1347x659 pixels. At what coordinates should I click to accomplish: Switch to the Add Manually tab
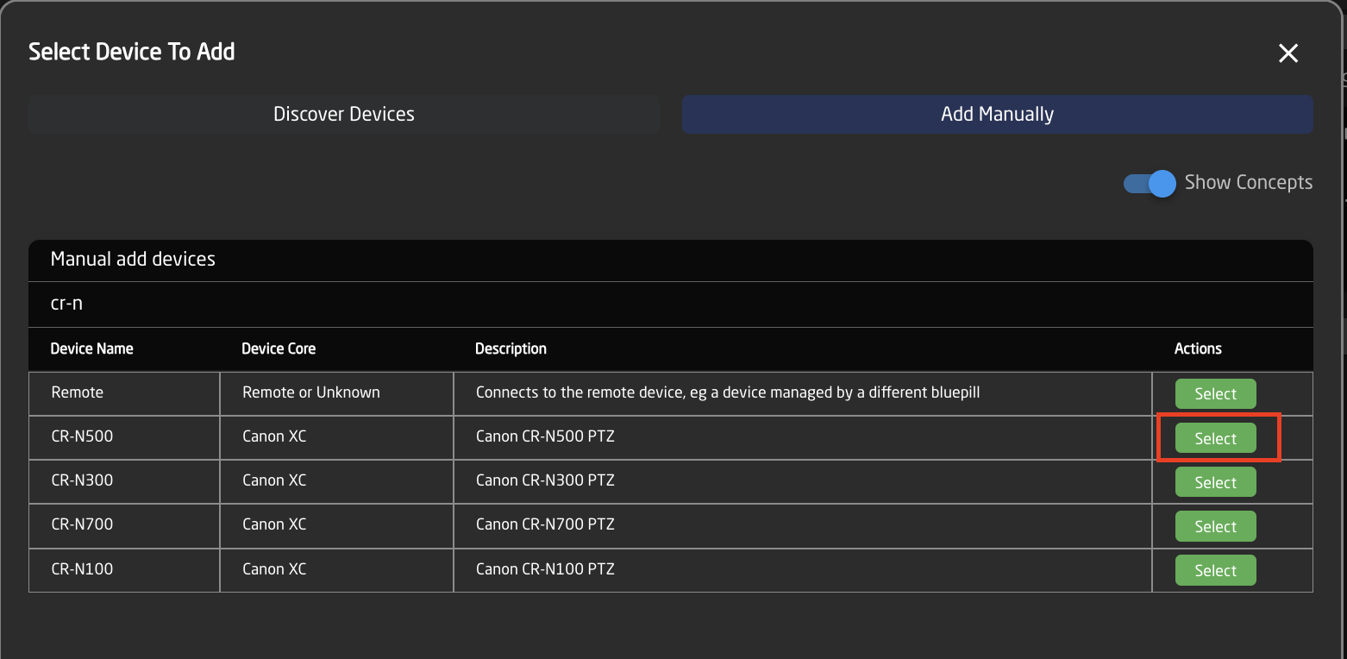tap(996, 113)
